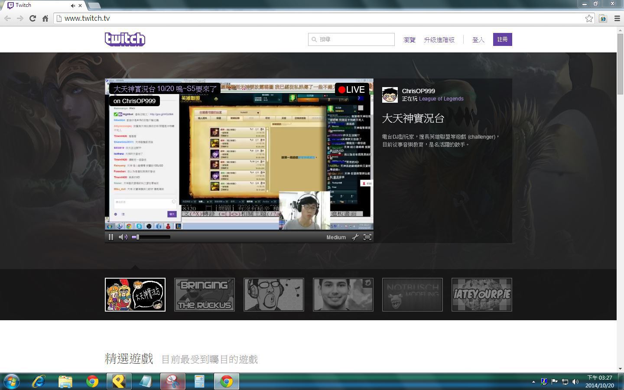Close the Twitch browser tab

(80, 6)
